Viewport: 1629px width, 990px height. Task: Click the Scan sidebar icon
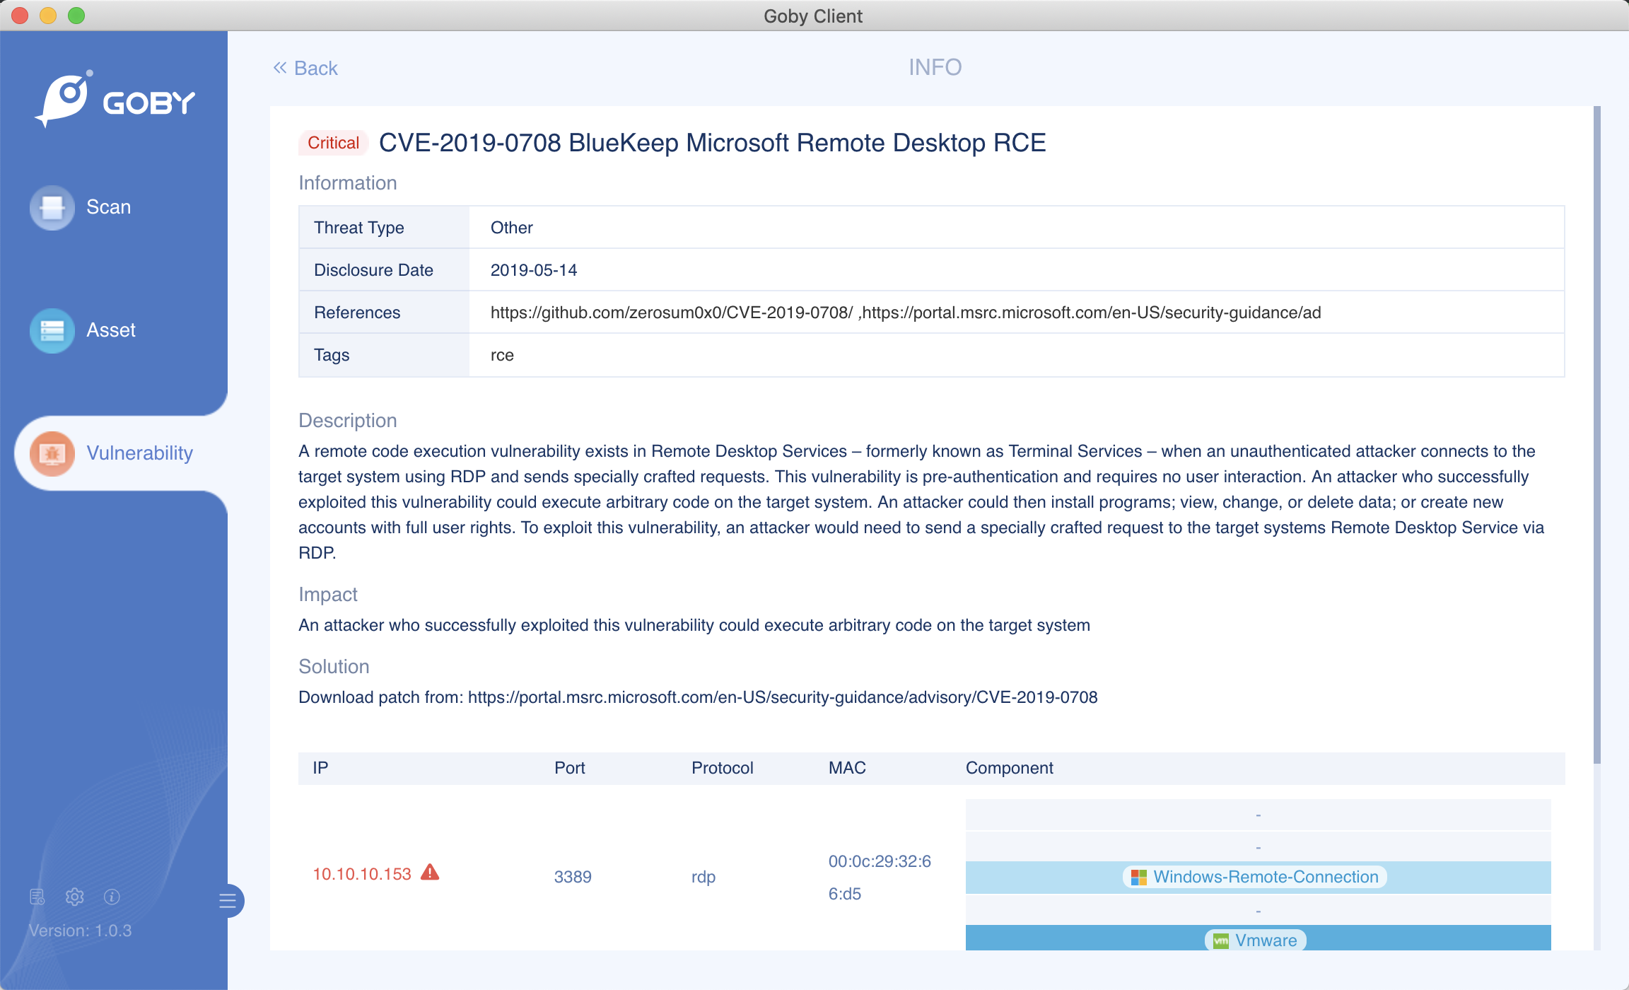point(52,207)
